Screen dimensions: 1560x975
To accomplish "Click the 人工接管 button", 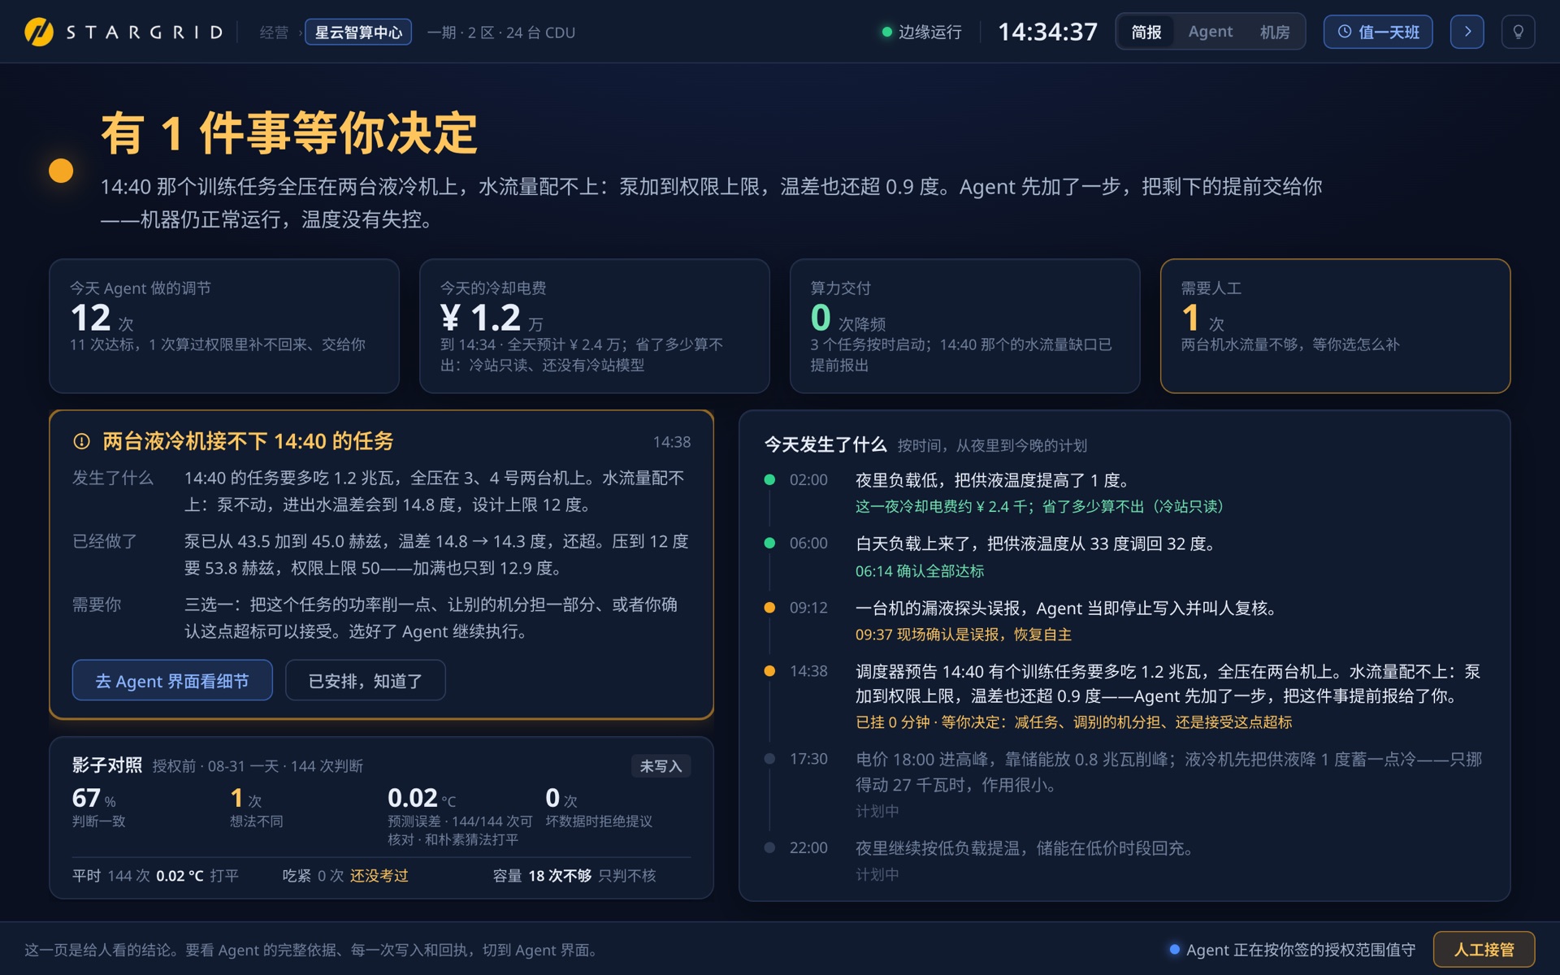I will click(x=1483, y=949).
